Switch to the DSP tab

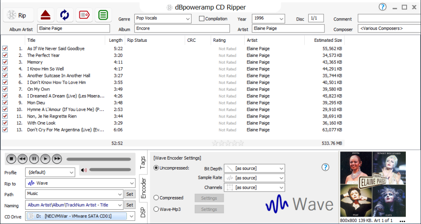pyautogui.click(x=143, y=212)
